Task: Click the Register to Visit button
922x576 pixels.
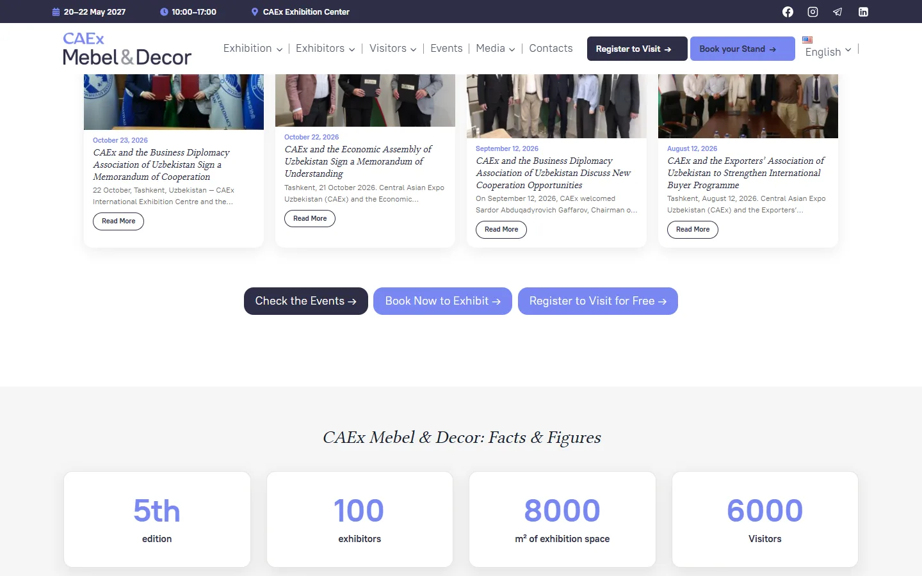Action: click(x=637, y=49)
